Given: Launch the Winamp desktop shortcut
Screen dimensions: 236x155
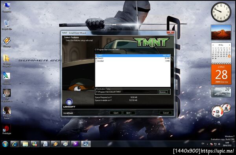Looking at the screenshot, I should pos(7,42).
